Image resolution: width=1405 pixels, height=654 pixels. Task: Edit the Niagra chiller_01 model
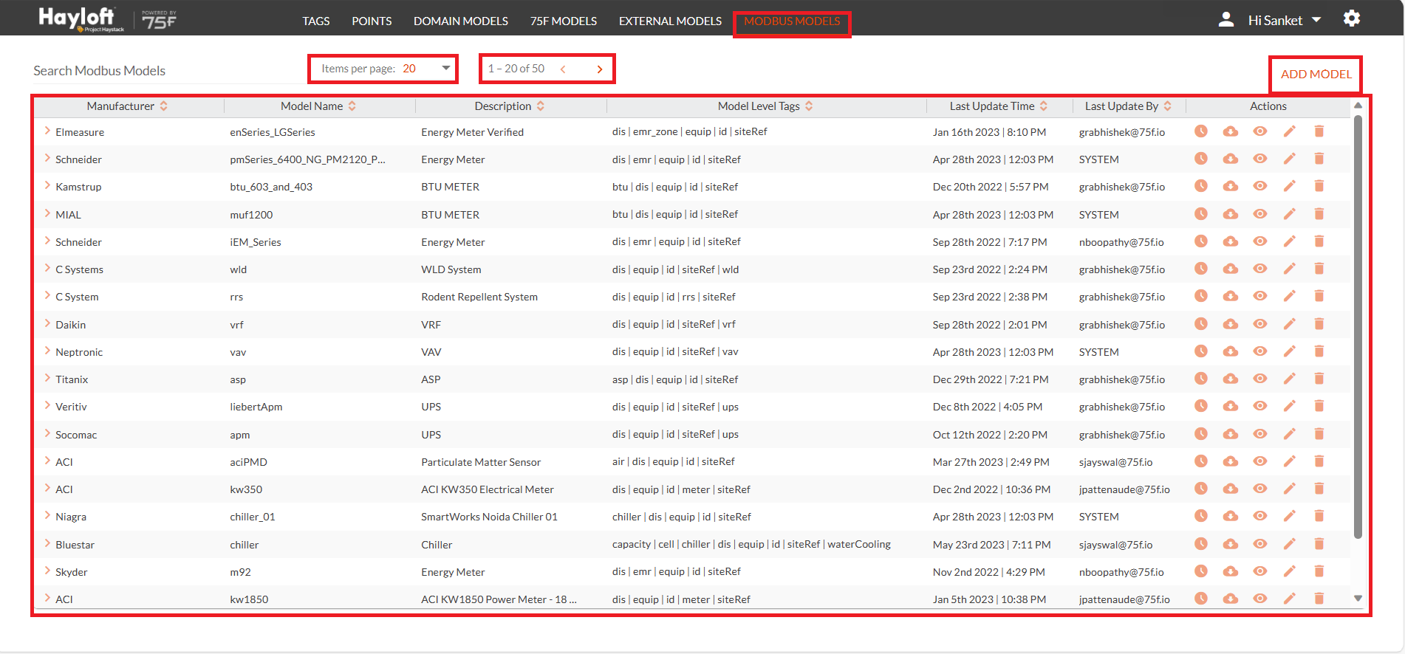point(1290,516)
